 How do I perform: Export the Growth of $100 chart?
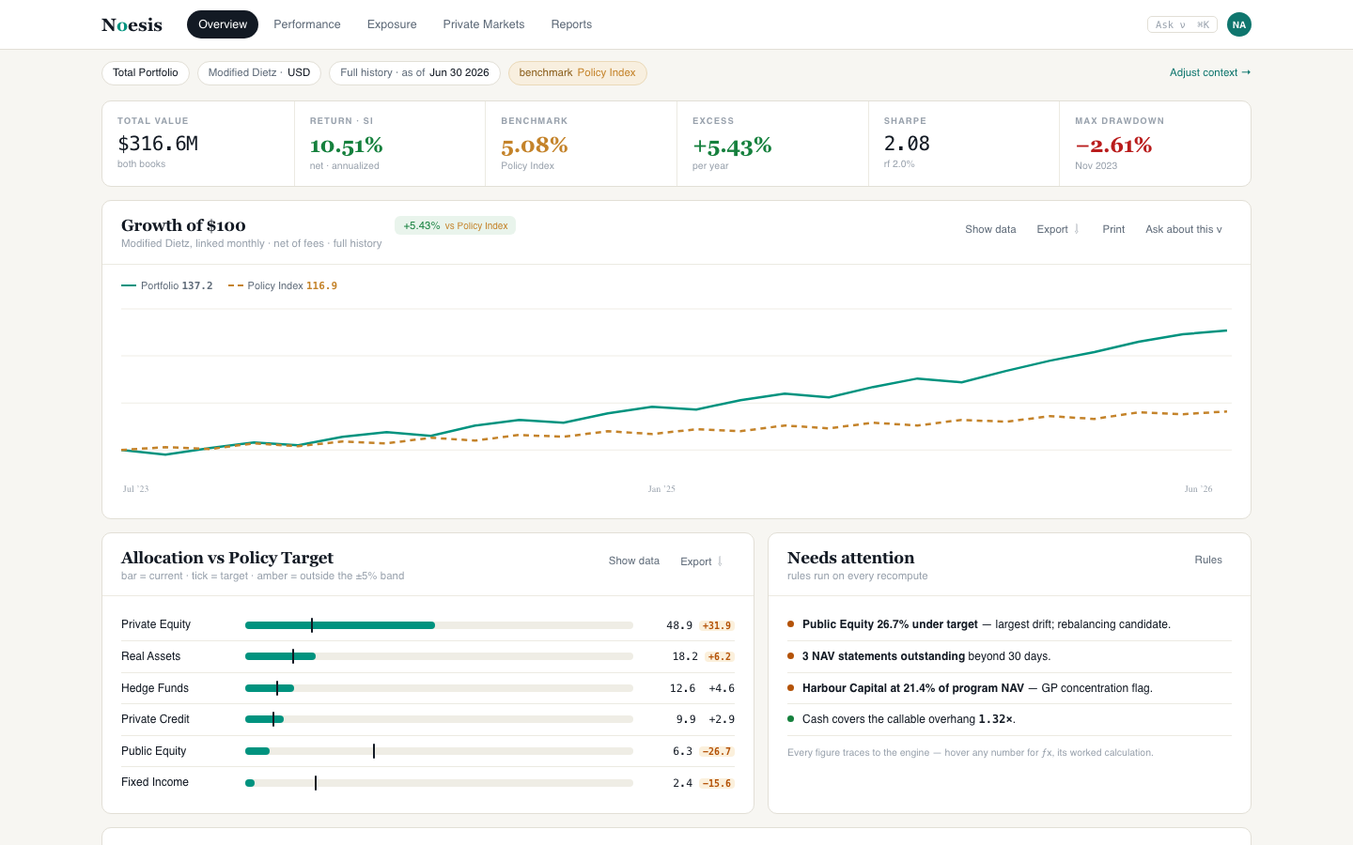click(x=1058, y=229)
